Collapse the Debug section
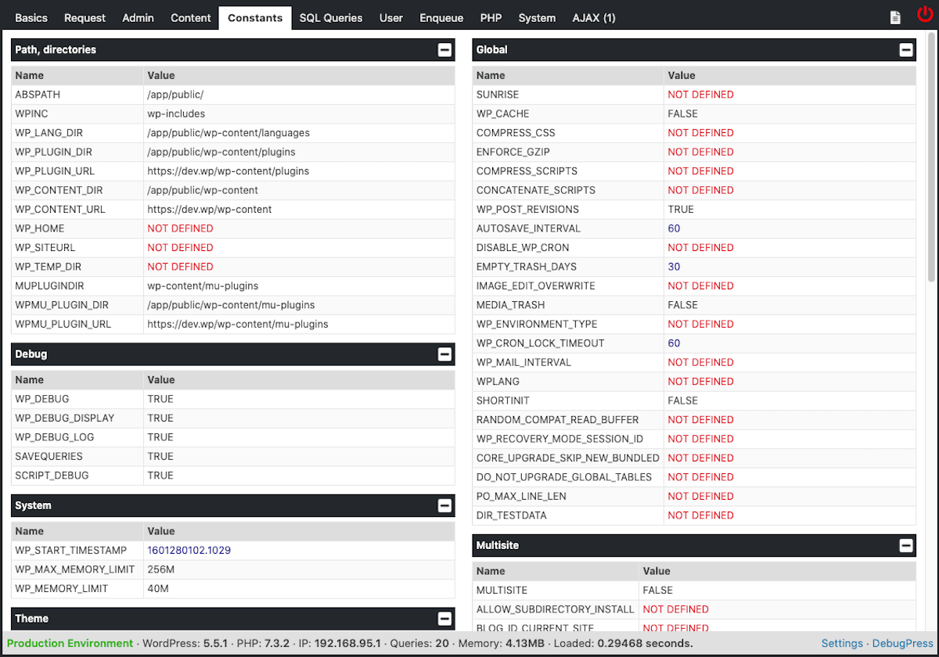 [x=444, y=354]
